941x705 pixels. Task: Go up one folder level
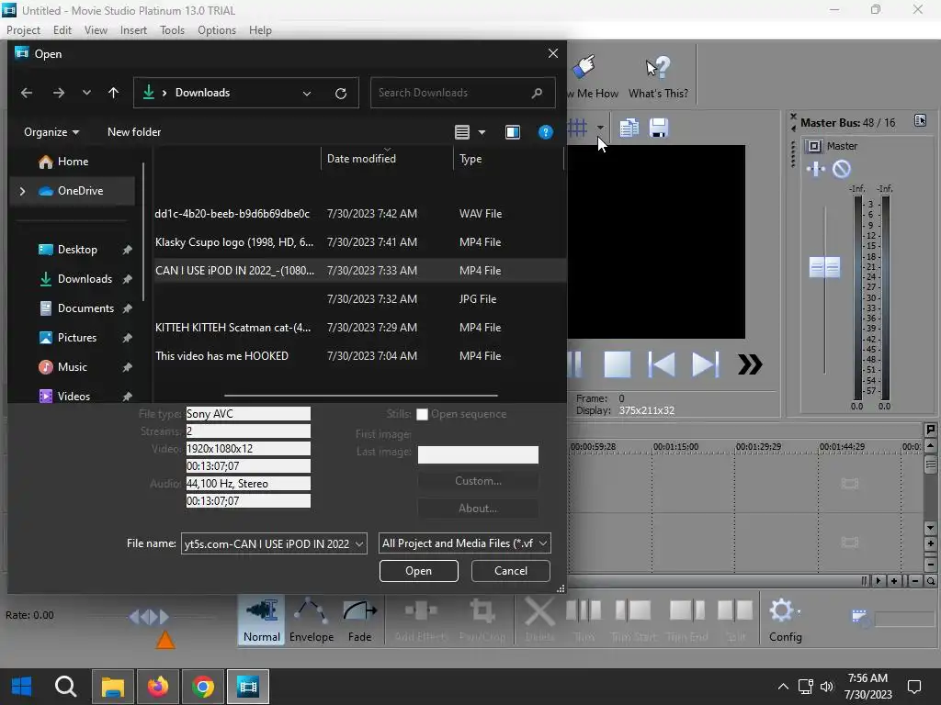113,93
